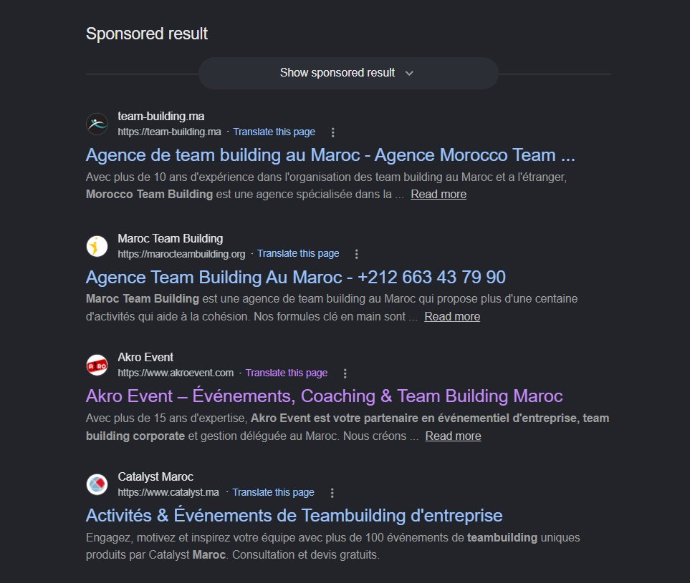The height and width of the screenshot is (583, 690).
Task: Click Read more under the Akro Event description
Action: [x=453, y=436]
